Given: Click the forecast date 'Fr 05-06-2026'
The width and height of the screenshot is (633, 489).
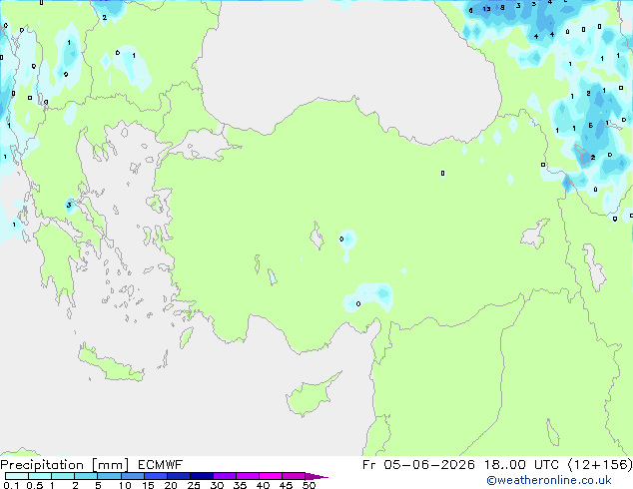Looking at the screenshot, I should tap(418, 465).
